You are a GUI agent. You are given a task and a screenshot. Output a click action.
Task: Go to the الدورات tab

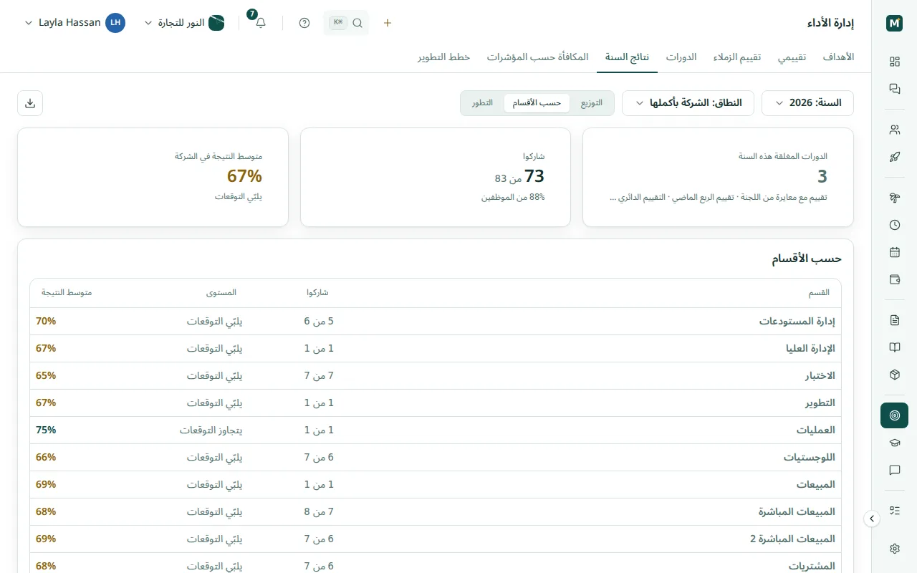tap(681, 57)
